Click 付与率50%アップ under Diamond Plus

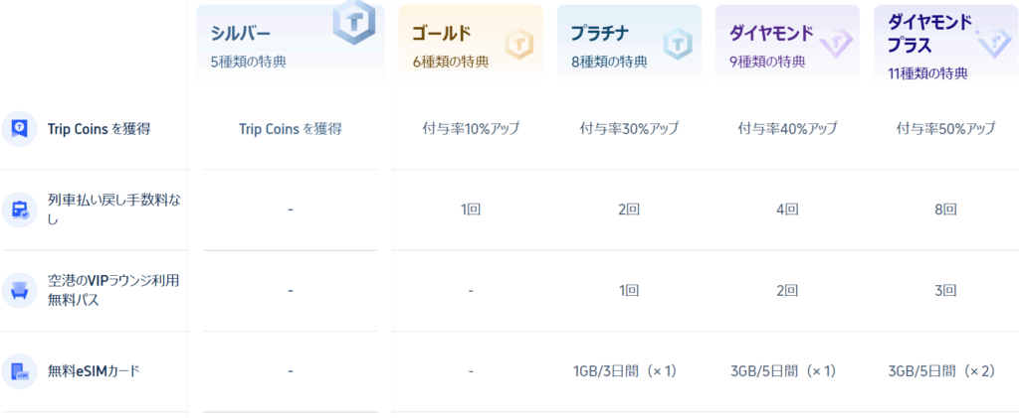click(x=945, y=129)
